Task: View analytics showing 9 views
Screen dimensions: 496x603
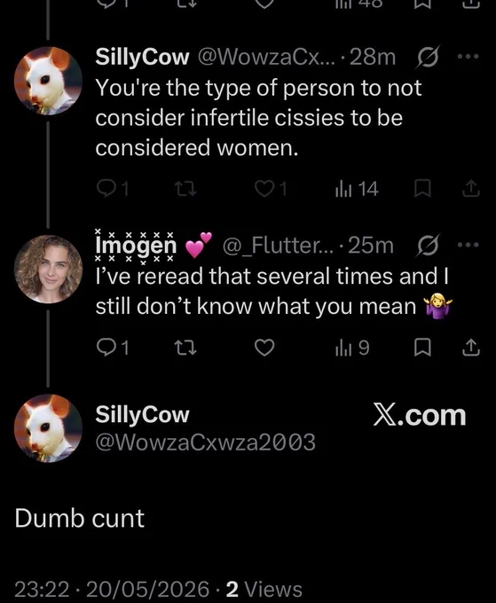Action: coord(352,348)
